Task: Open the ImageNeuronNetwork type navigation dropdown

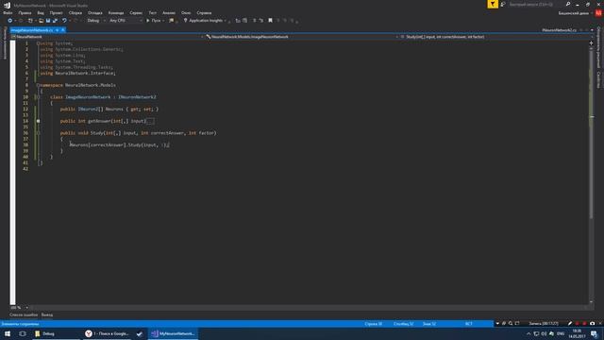Action: [x=301, y=37]
